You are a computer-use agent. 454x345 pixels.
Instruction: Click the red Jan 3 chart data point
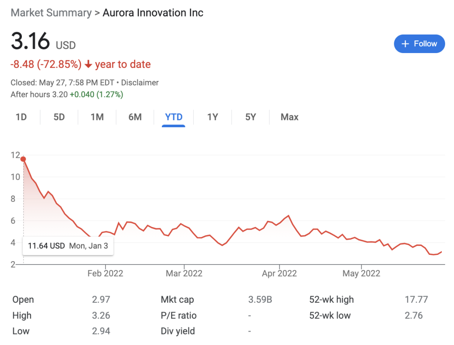tap(24, 159)
